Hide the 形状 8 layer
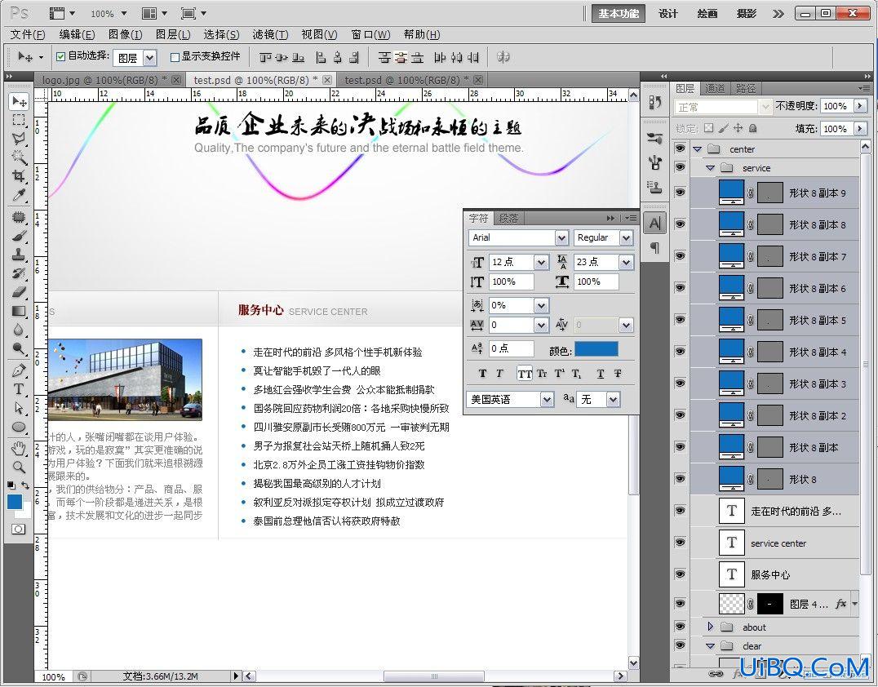Viewport: 878px width, 687px height. pos(681,479)
